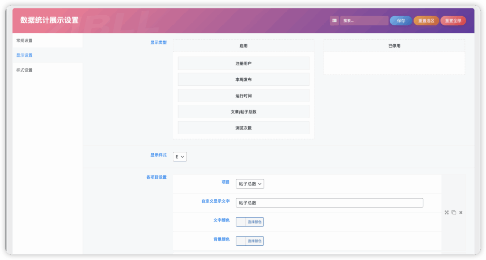Open the 显示样式 dropdown showing E
Screen dimensions: 486x260
(x=180, y=157)
